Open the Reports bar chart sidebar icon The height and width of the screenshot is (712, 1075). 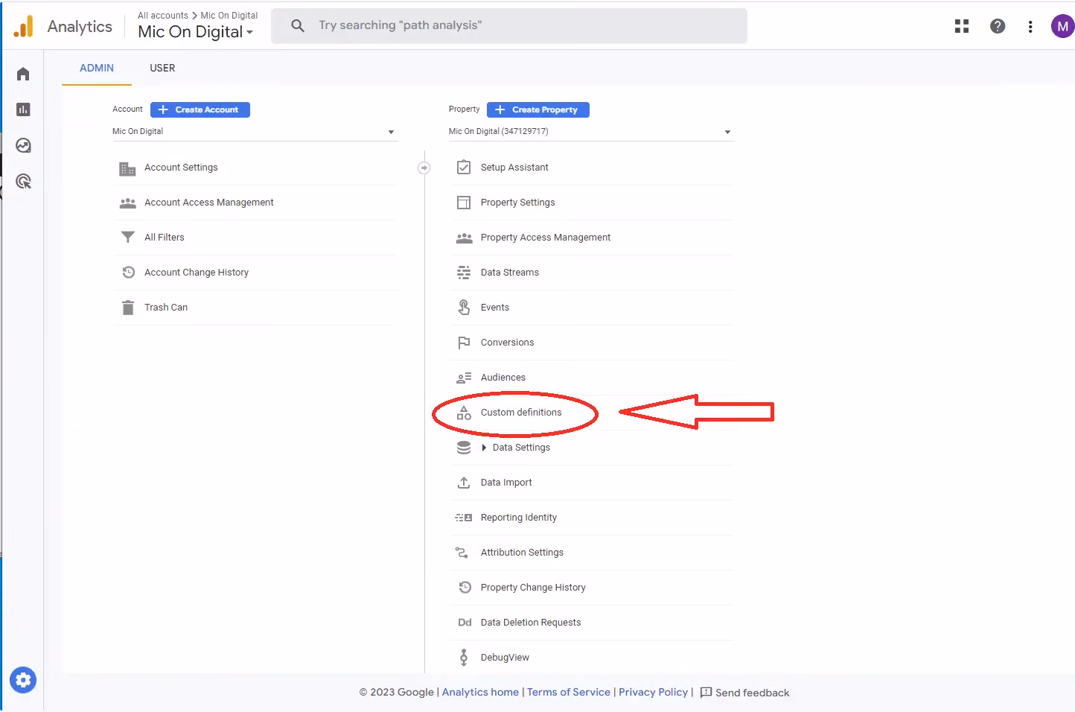(x=23, y=109)
